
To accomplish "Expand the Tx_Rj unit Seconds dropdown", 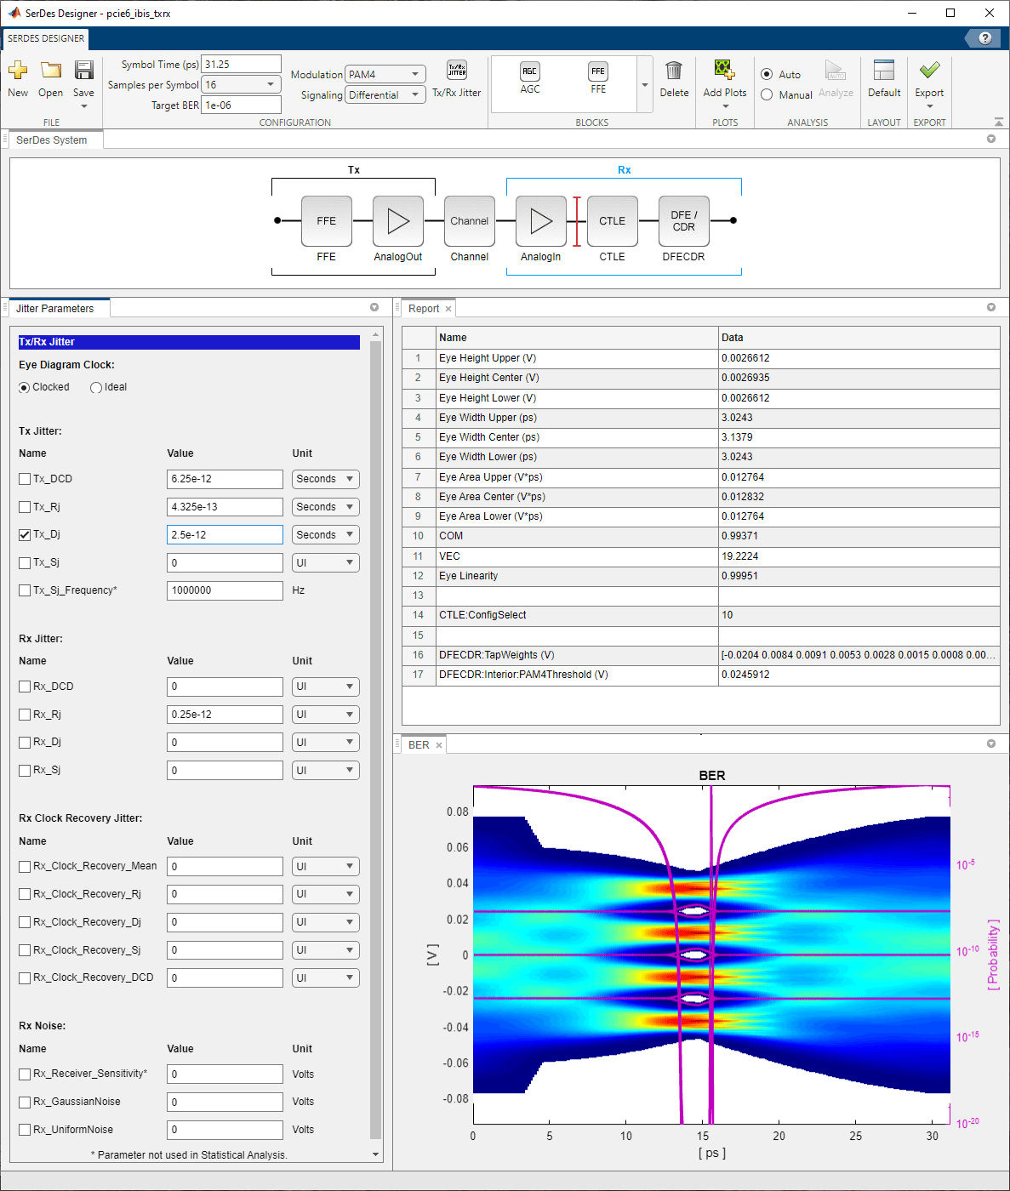I will click(x=325, y=507).
